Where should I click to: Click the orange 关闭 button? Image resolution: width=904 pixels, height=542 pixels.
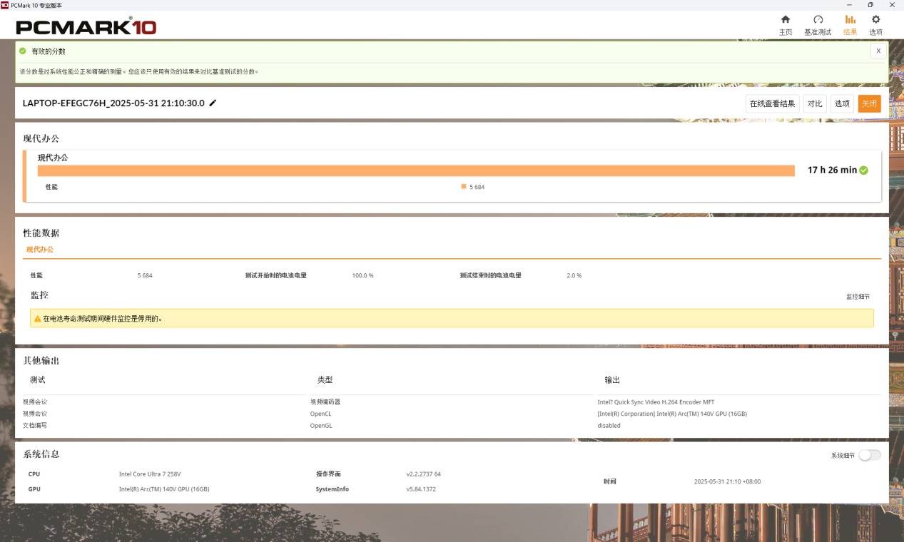tap(869, 103)
